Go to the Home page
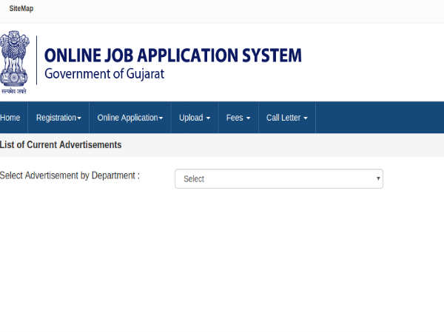444x333 pixels. pos(10,118)
